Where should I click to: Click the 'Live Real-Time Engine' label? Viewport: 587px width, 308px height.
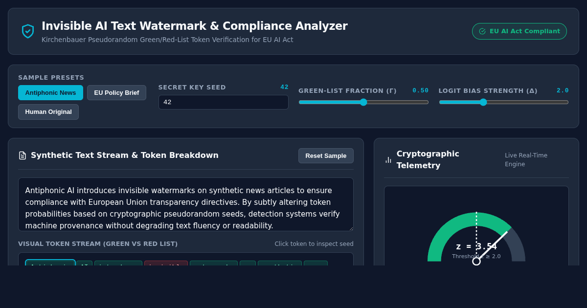pos(526,160)
